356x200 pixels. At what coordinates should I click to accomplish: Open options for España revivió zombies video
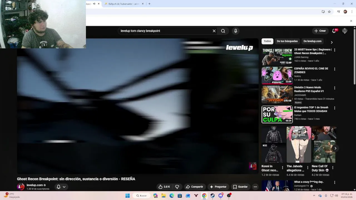[335, 69]
